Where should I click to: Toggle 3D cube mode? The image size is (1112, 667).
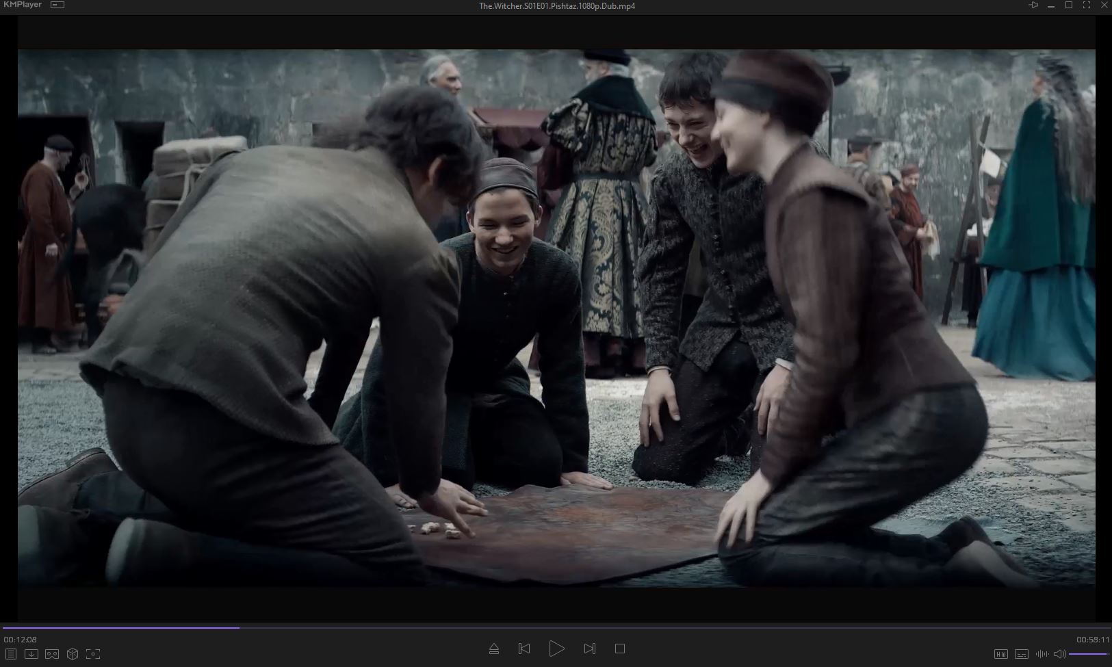[x=72, y=654]
